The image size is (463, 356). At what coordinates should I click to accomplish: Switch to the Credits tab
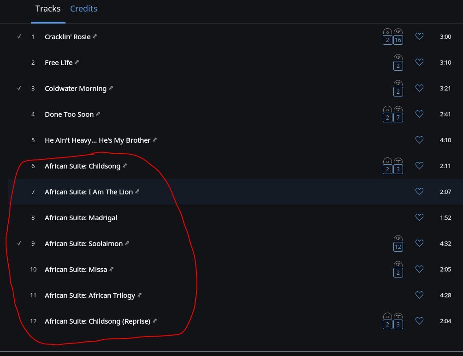[x=83, y=9]
